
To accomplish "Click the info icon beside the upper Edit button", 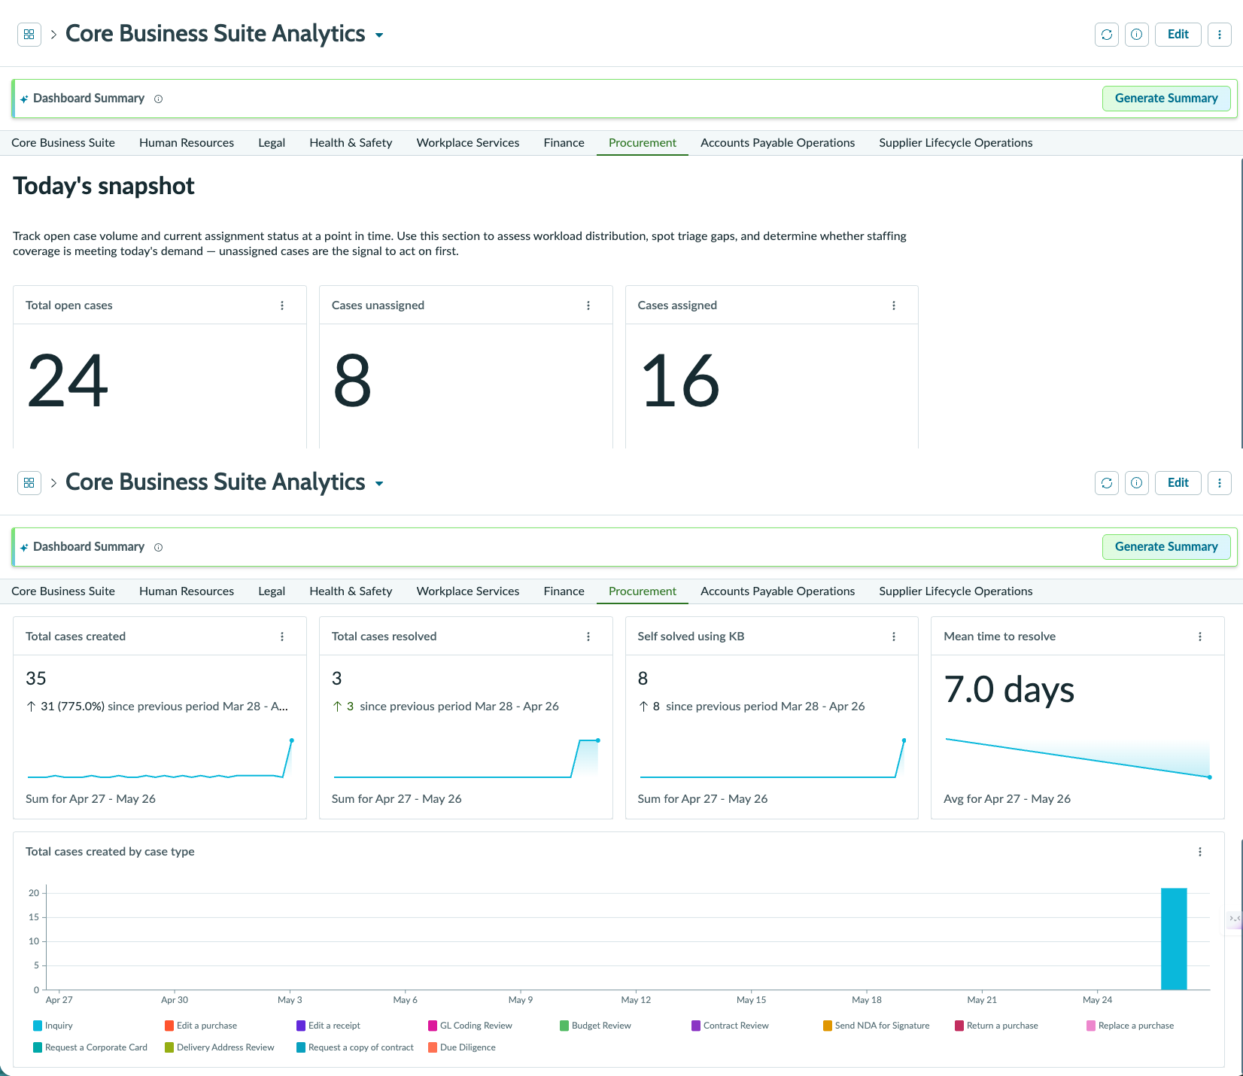I will [1137, 35].
